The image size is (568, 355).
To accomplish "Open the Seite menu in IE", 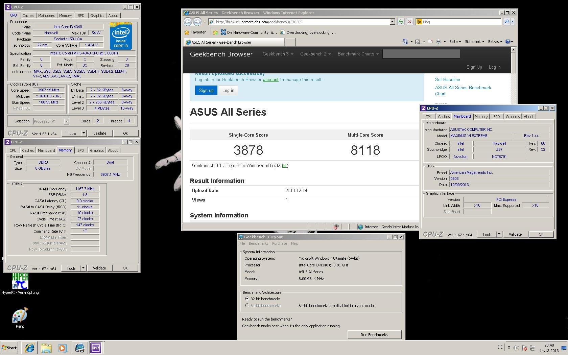I will (455, 42).
